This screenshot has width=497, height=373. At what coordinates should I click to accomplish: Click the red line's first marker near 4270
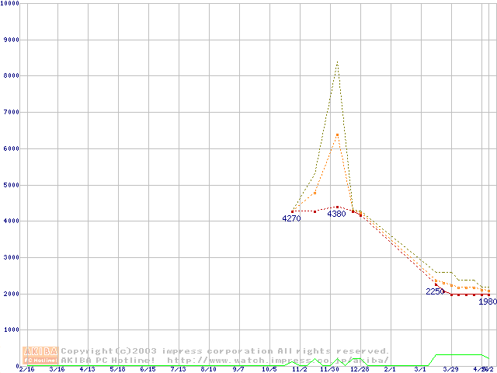tap(292, 211)
